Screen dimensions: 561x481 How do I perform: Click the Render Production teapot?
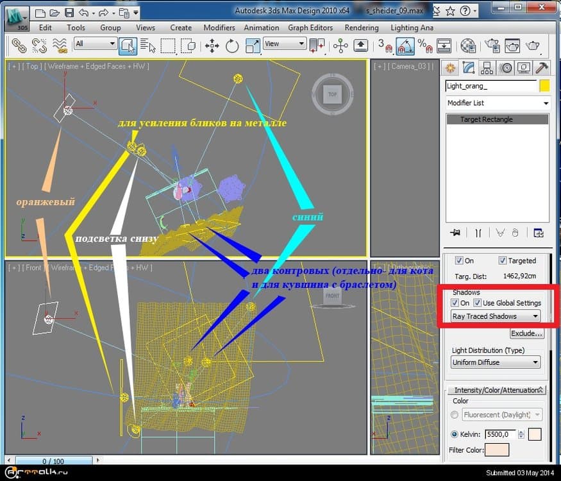pyautogui.click(x=533, y=46)
